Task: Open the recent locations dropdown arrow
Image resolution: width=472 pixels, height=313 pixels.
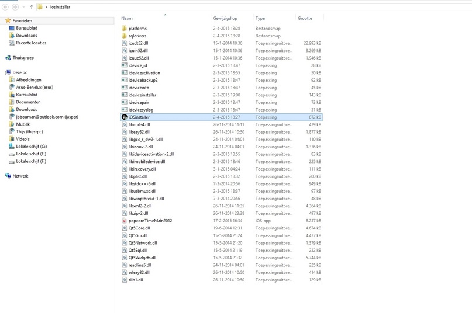Action: tap(24, 7)
